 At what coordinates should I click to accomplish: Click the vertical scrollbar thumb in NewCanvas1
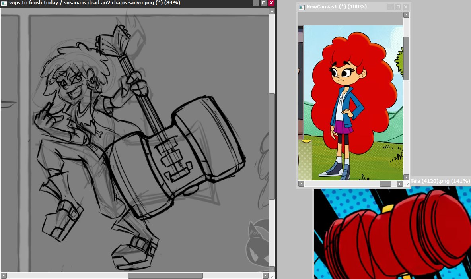(406, 58)
